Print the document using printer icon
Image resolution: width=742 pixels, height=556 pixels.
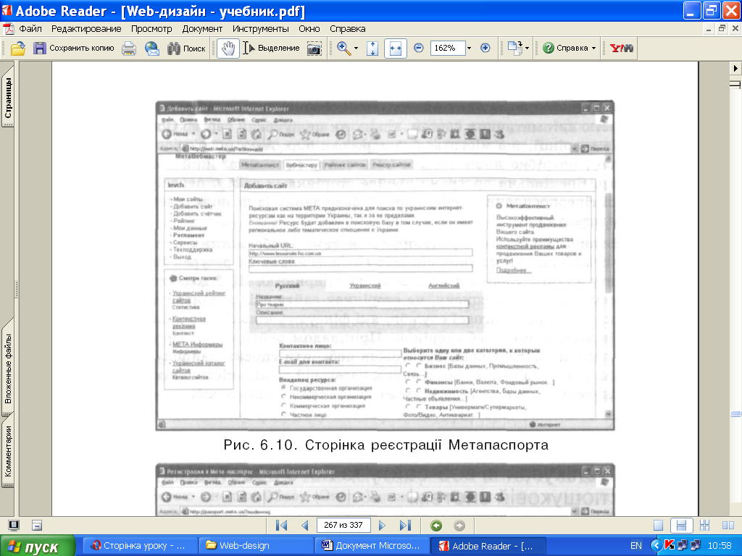click(129, 49)
